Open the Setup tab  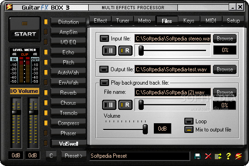pyautogui.click(x=233, y=21)
